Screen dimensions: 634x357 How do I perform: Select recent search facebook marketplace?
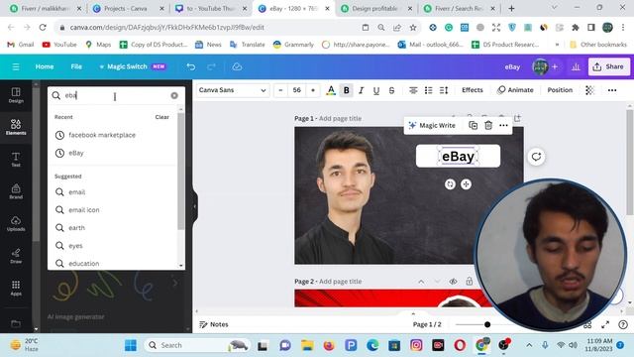point(102,135)
